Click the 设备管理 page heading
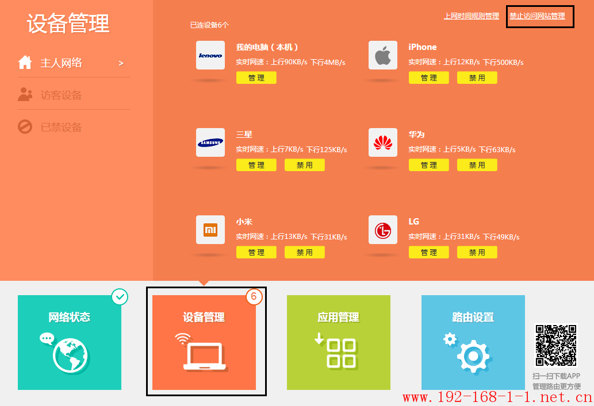This screenshot has width=594, height=406. (68, 24)
